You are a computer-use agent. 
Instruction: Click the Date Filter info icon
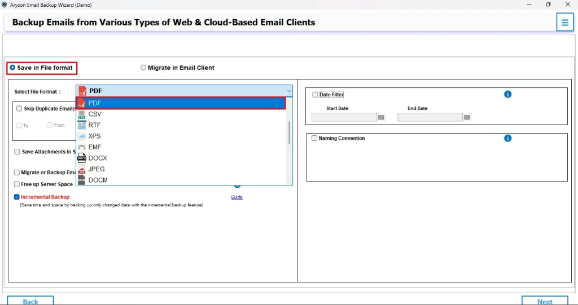[x=507, y=94]
